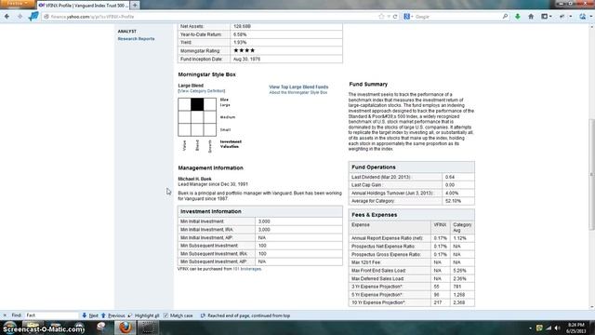Click the browser forward arrow

click(x=20, y=17)
